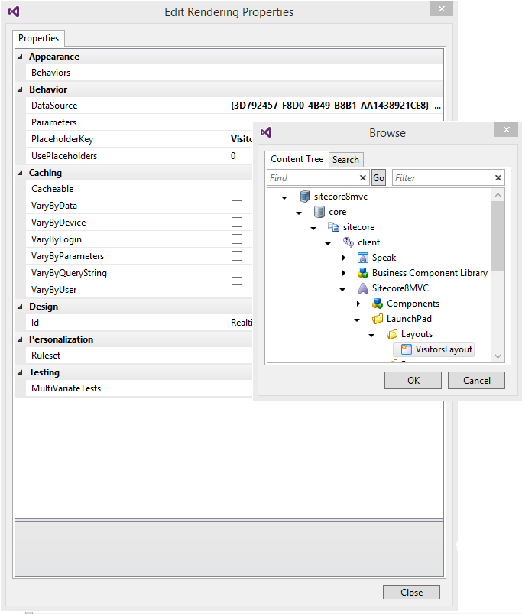
Task: Click into the Filter input field
Action: pyautogui.click(x=443, y=178)
